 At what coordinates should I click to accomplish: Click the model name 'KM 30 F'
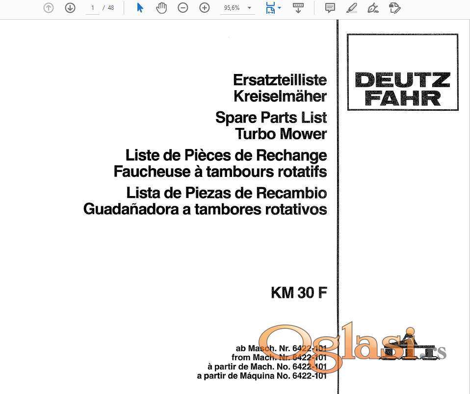tap(299, 293)
